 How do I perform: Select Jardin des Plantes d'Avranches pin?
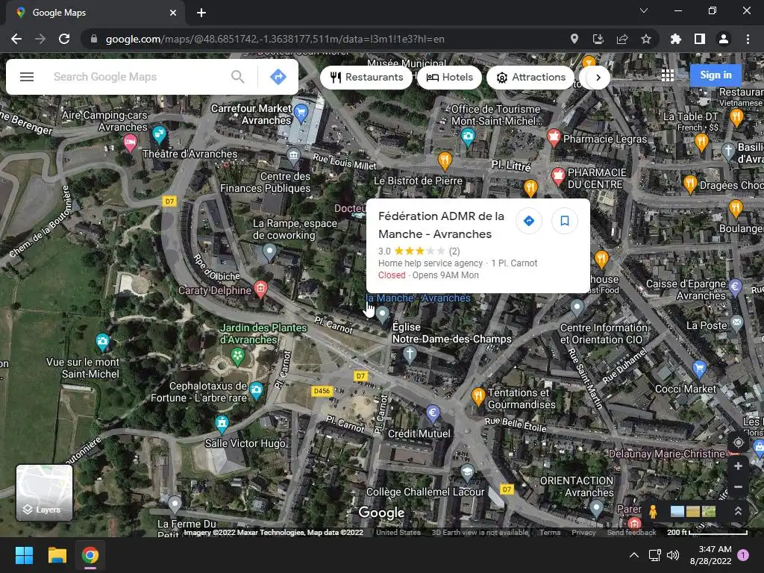click(238, 357)
